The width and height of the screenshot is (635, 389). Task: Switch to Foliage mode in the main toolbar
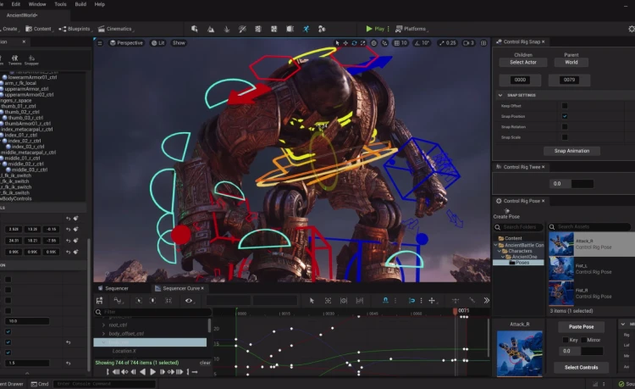[227, 29]
